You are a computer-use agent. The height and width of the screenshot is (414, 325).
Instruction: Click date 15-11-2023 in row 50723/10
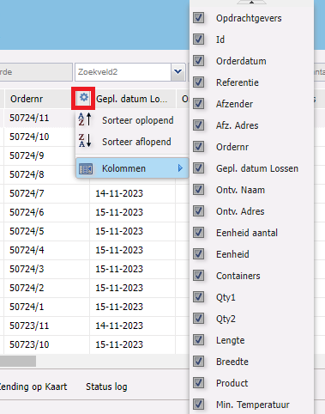(x=119, y=344)
